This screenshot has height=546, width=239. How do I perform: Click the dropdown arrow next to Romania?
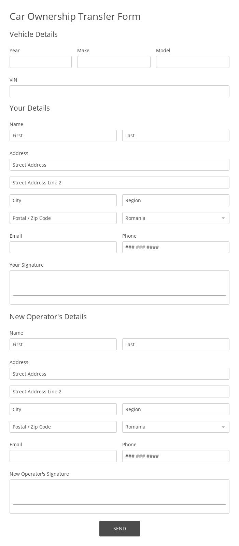point(223,218)
